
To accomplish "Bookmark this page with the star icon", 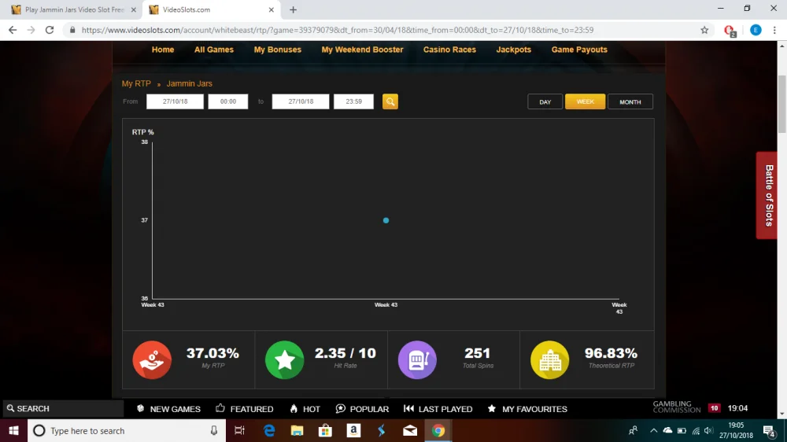I will point(704,30).
